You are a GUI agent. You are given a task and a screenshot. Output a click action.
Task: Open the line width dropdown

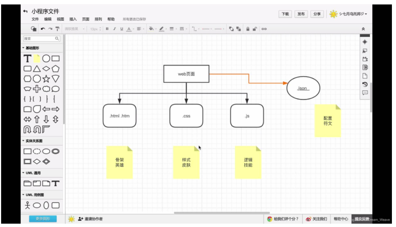pyautogui.click(x=173, y=29)
